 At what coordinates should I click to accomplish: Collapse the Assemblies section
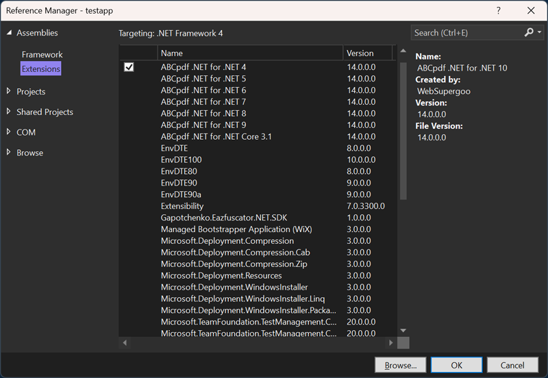click(9, 32)
